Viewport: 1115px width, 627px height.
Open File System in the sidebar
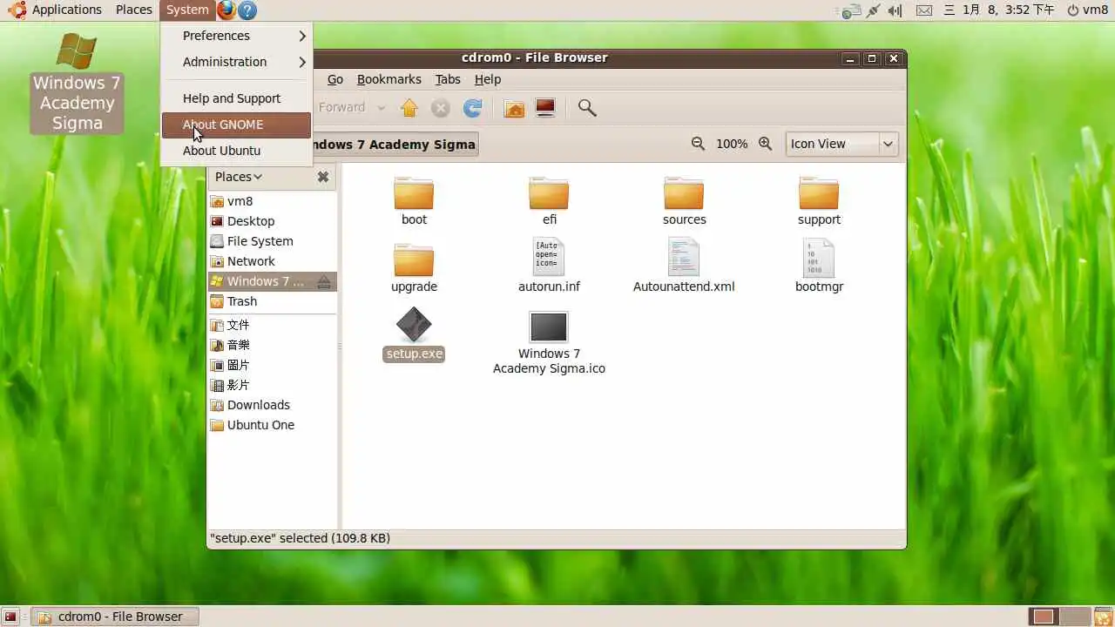click(x=272, y=241)
